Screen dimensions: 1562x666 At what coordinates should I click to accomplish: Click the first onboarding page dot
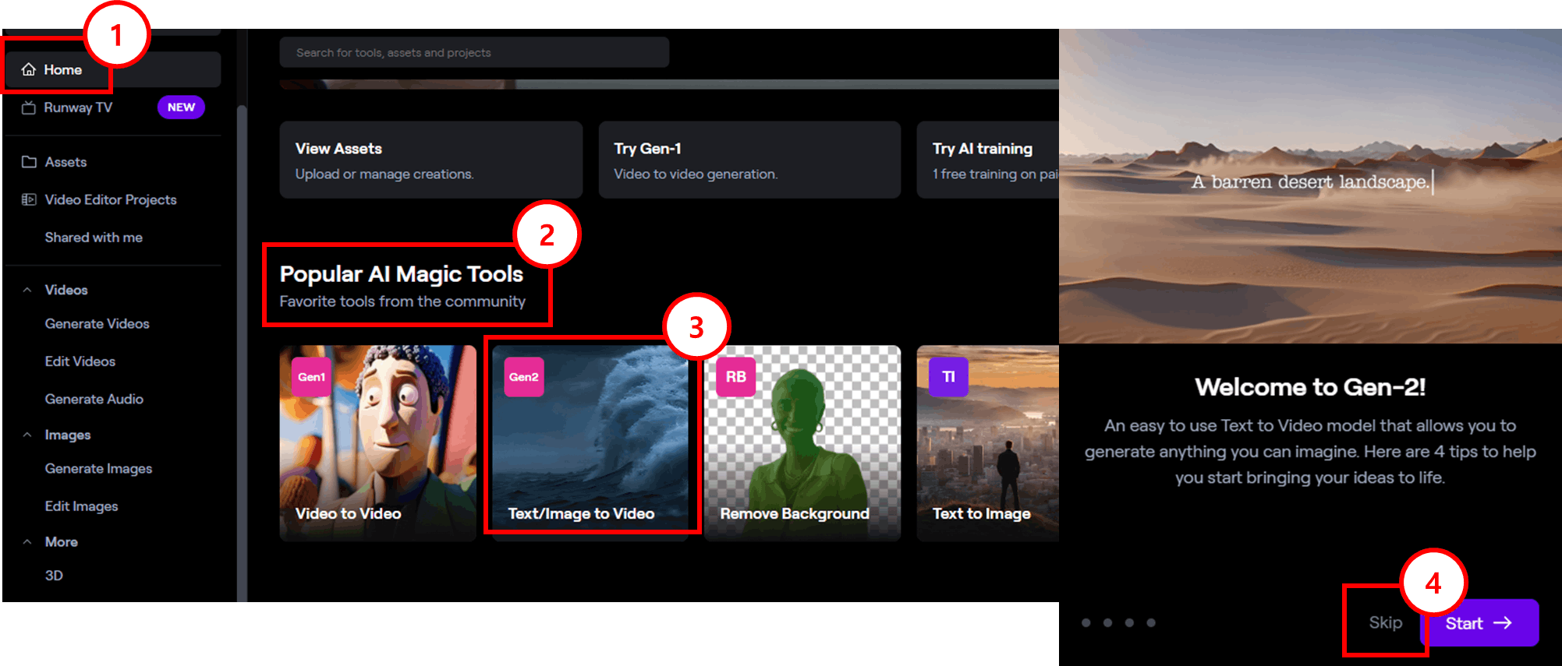click(x=1086, y=623)
